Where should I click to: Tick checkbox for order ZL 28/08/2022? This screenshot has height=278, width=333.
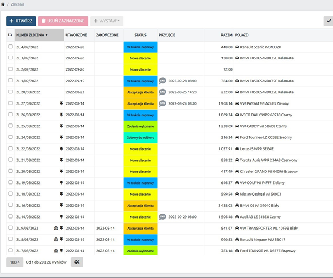click(11, 92)
